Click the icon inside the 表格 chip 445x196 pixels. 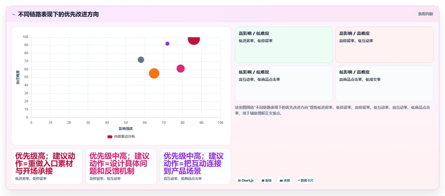coord(263,181)
